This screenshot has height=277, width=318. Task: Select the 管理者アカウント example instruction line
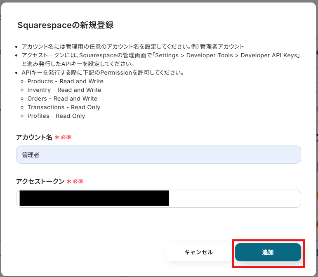tap(133, 47)
